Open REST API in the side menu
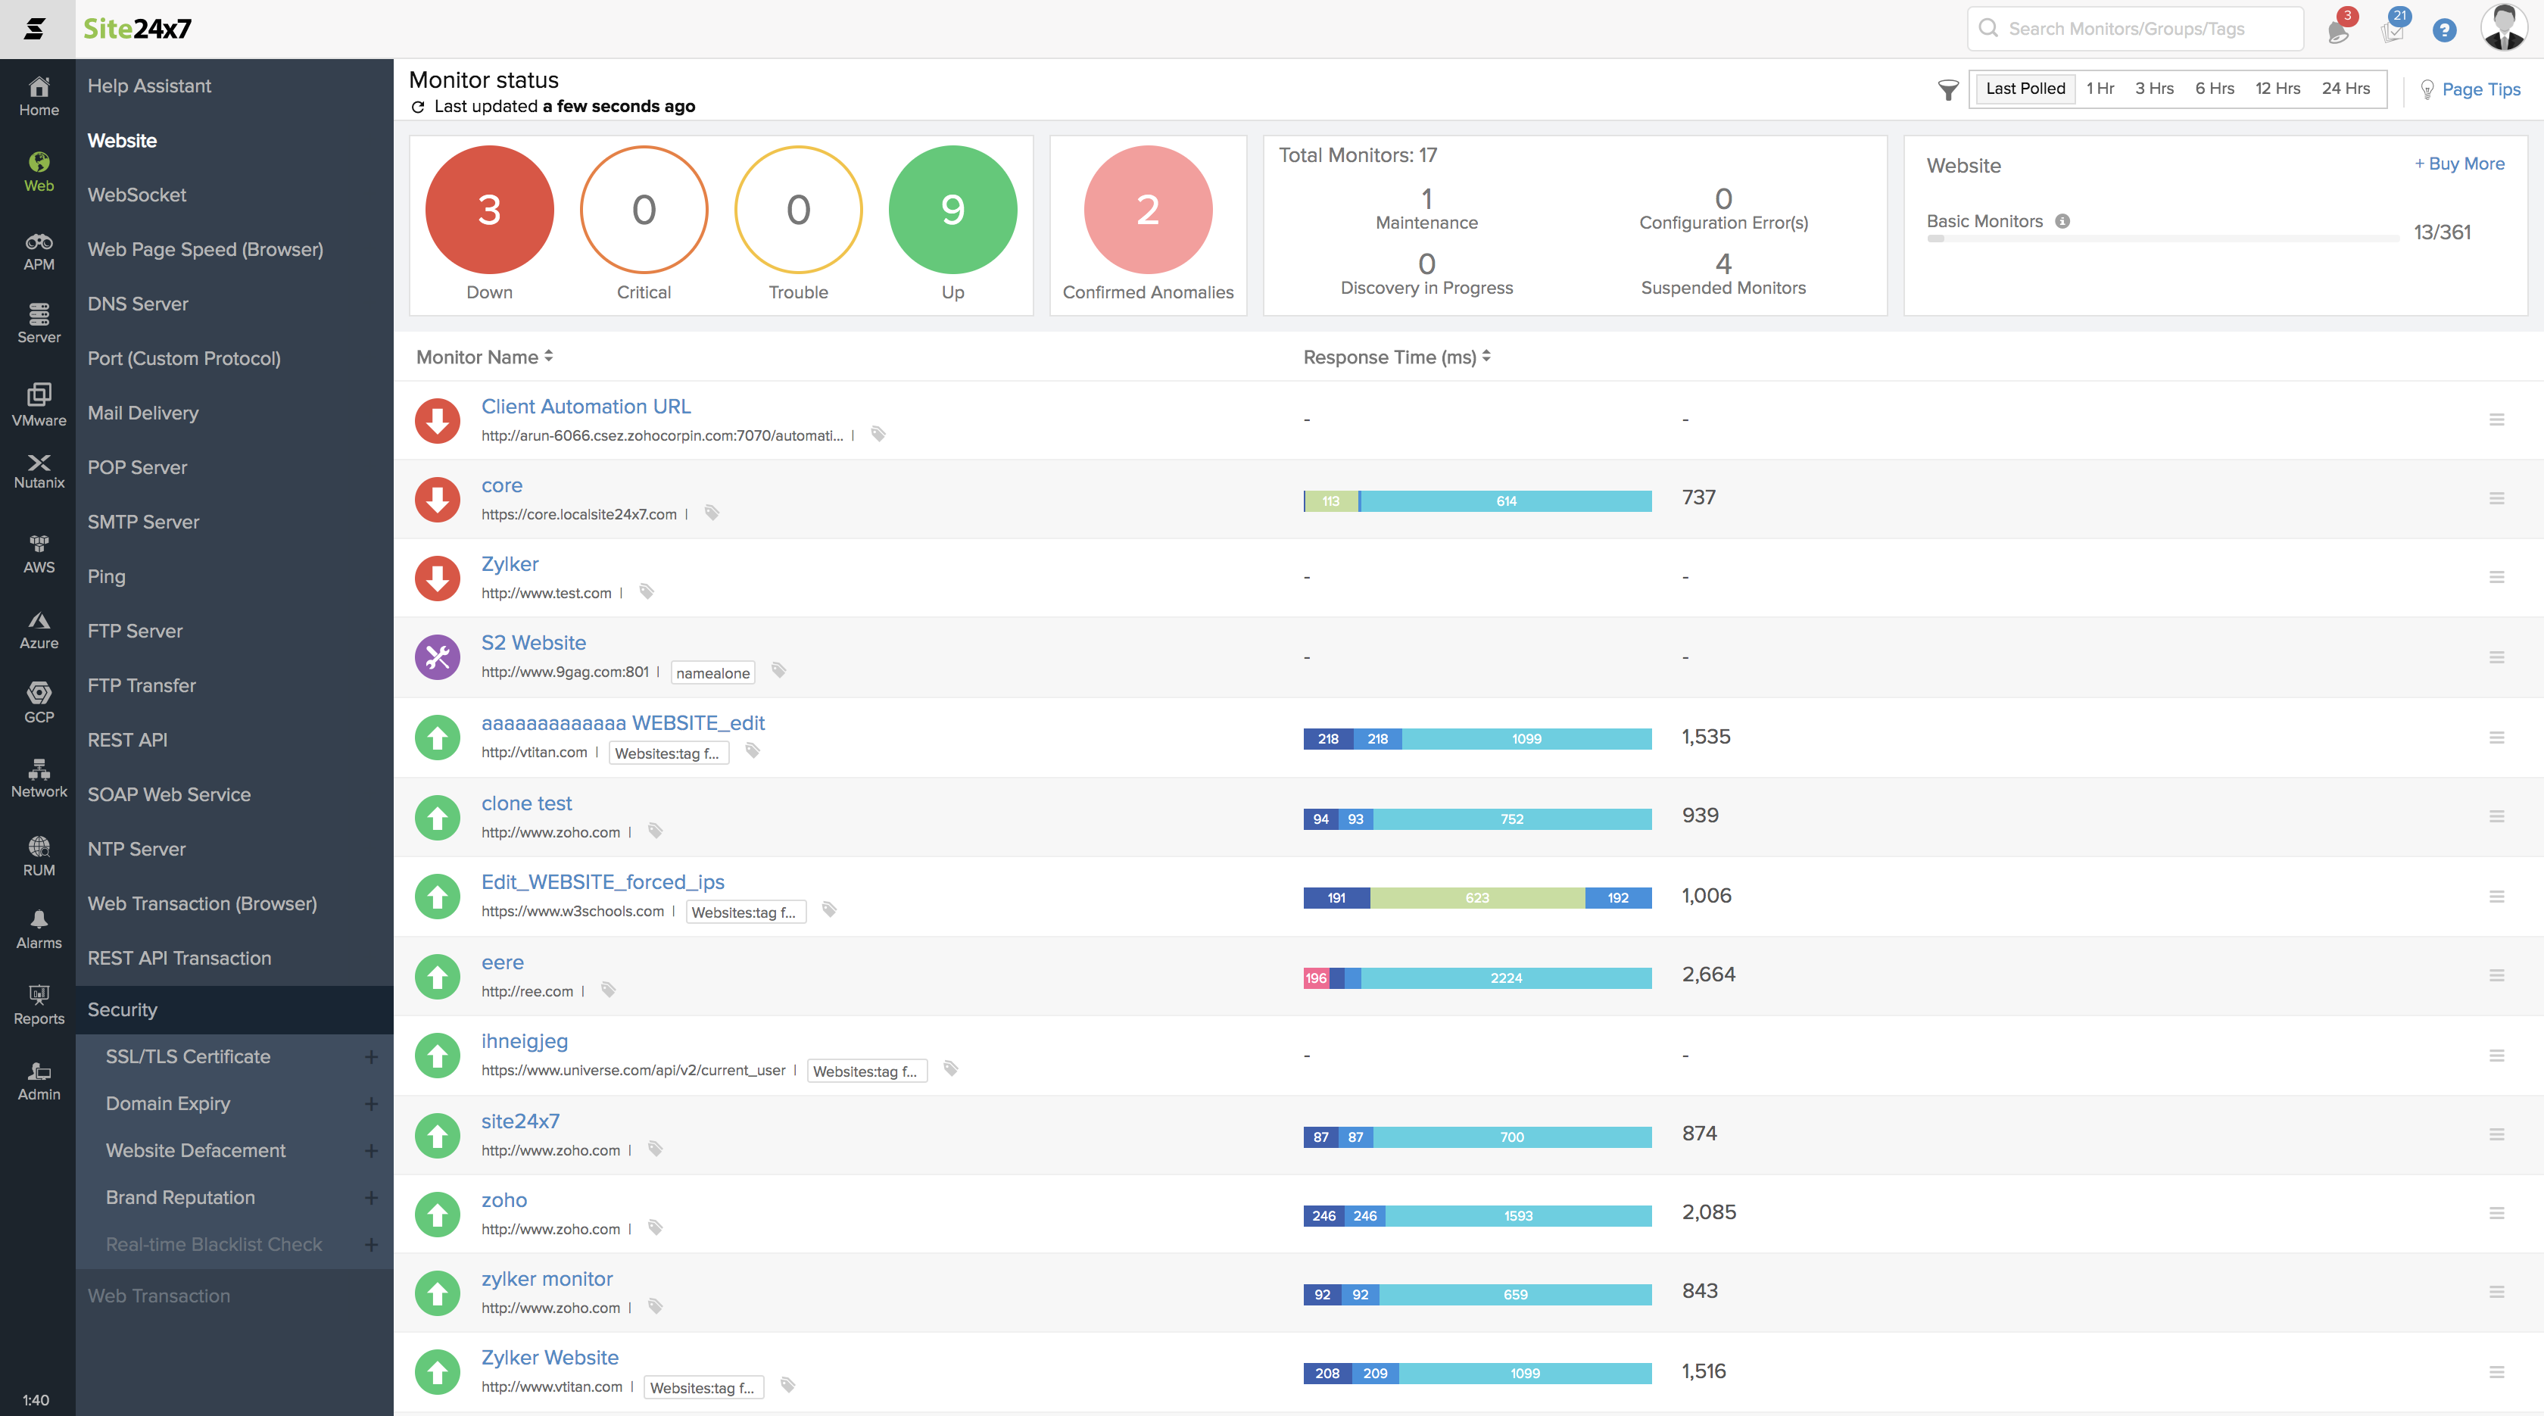Image resolution: width=2544 pixels, height=1416 pixels. pos(127,740)
